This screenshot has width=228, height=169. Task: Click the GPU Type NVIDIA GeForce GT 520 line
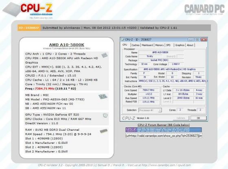pyautogui.click(x=52, y=114)
